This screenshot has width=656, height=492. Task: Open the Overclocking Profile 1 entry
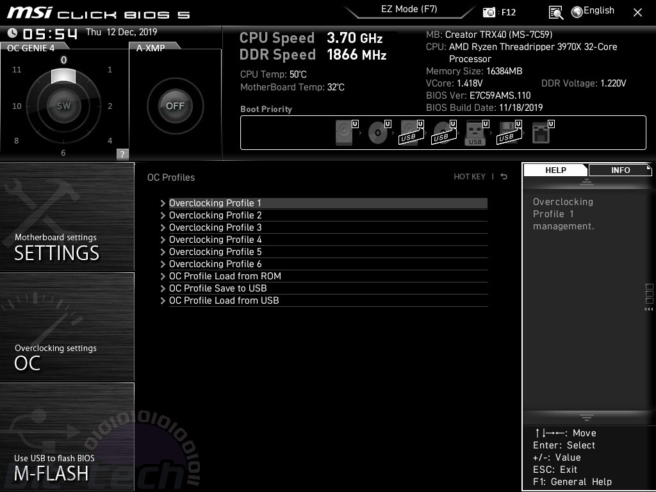pyautogui.click(x=328, y=203)
